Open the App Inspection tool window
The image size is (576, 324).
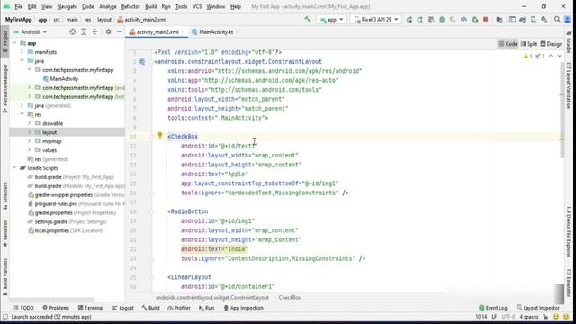click(x=244, y=308)
